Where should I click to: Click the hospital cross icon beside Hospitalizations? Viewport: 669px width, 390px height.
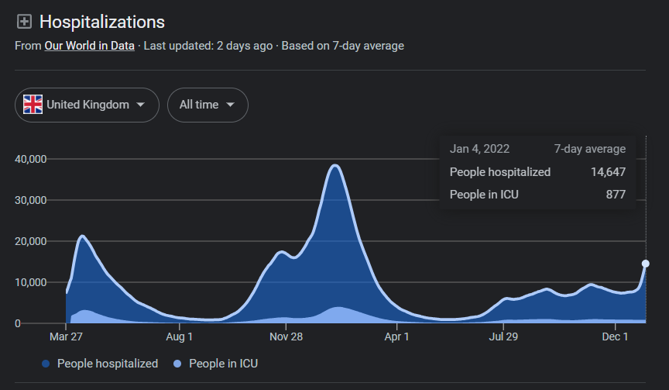pyautogui.click(x=24, y=22)
